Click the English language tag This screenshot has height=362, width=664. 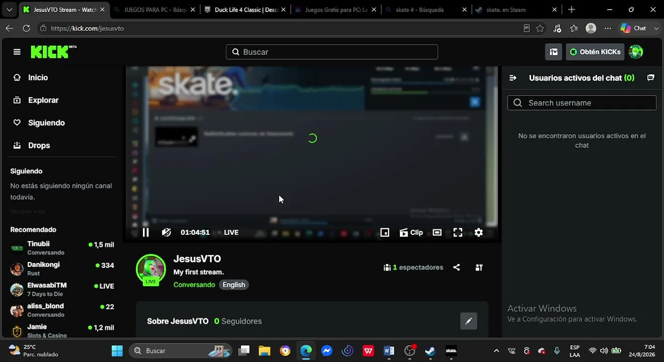coord(234,285)
